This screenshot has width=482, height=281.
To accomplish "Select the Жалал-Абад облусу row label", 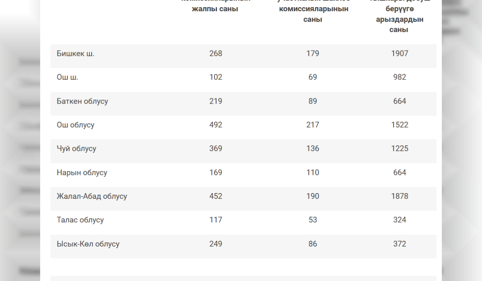I will point(92,196).
